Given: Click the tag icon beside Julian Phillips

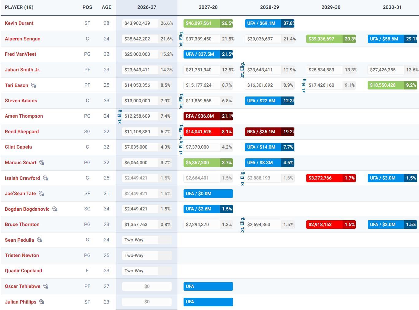Looking at the screenshot, I should [42, 302].
